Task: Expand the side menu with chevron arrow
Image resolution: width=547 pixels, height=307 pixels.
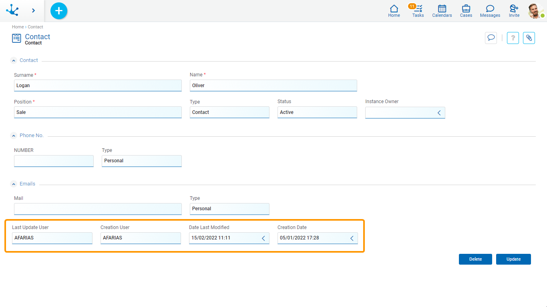Action: tap(33, 11)
